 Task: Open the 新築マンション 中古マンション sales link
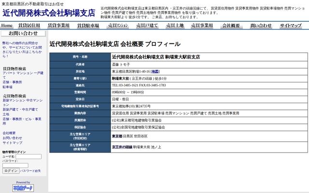pos(23,102)
